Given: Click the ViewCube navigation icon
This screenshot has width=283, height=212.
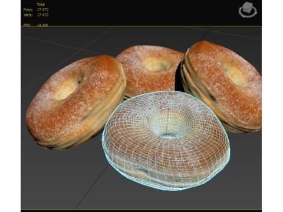Looking at the screenshot, I should pos(248,10).
